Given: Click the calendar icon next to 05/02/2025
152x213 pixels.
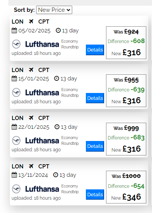Looking at the screenshot, I should tap(14, 30).
